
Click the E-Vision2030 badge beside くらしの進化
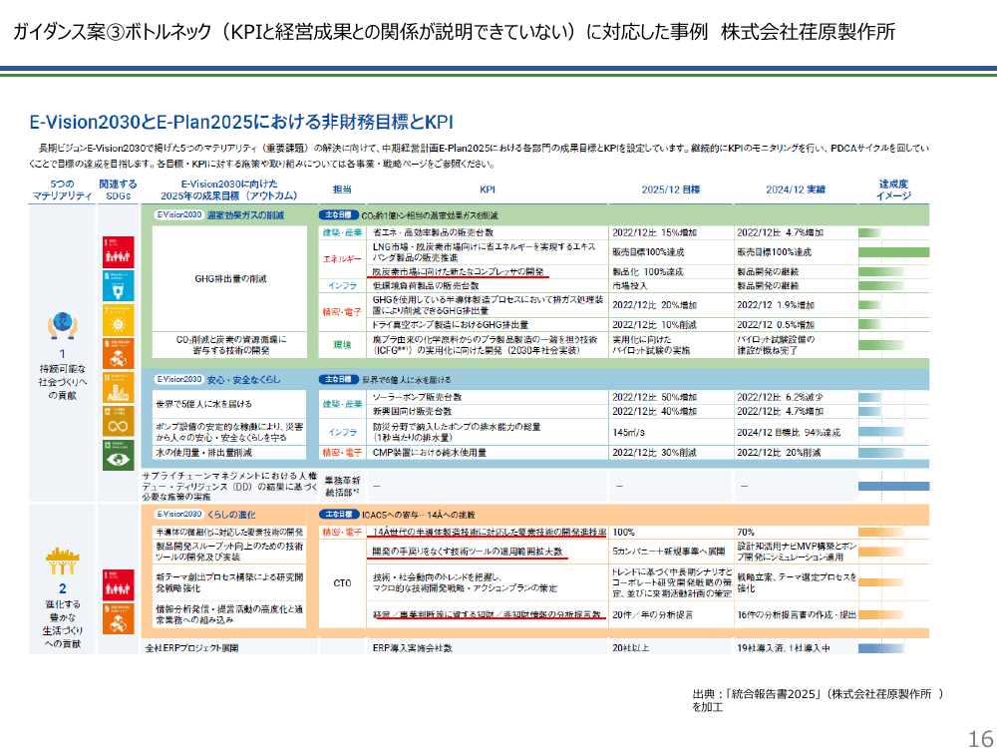(179, 514)
